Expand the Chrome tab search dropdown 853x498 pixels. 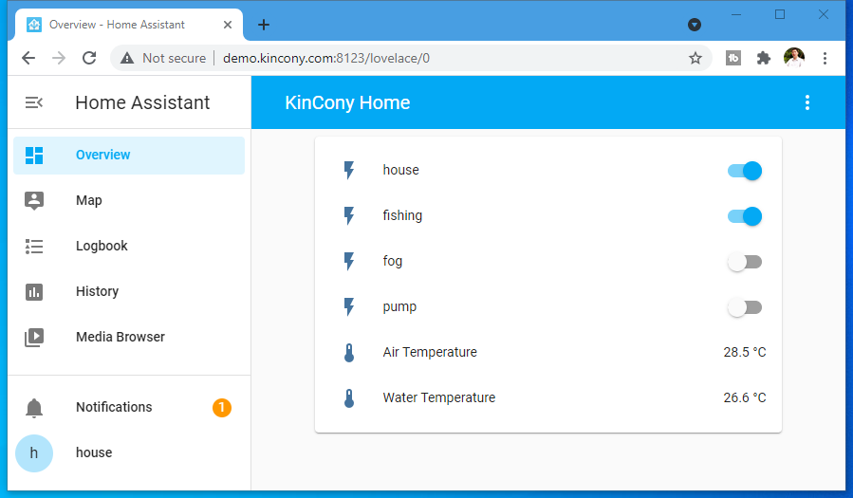695,25
